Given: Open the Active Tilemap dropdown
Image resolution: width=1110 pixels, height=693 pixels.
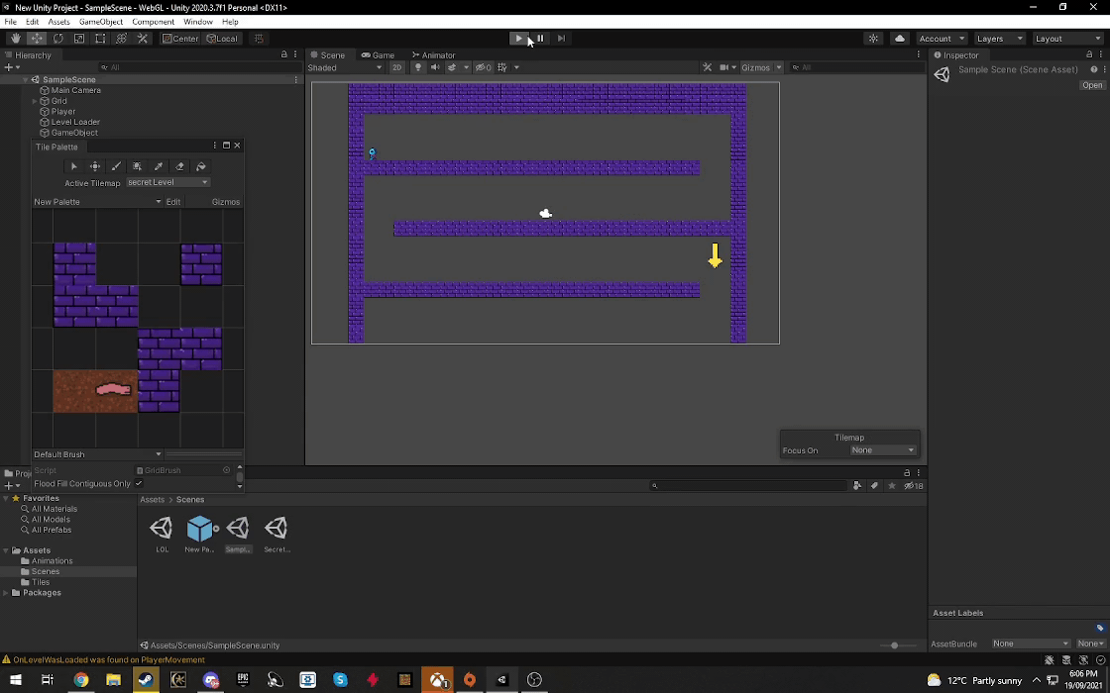Looking at the screenshot, I should coord(167,182).
